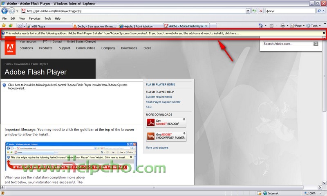This screenshot has height=196, width=327.
Task: Open Your account link
Action: click(x=28, y=42)
